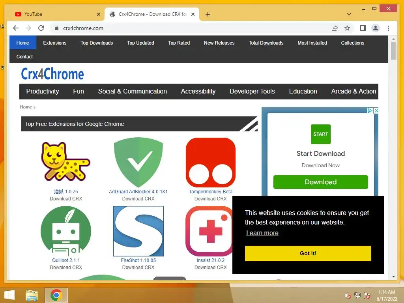Click the green START ad icon

[x=320, y=134]
